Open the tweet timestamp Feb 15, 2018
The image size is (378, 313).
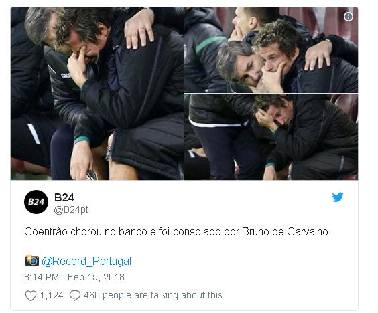coord(96,277)
